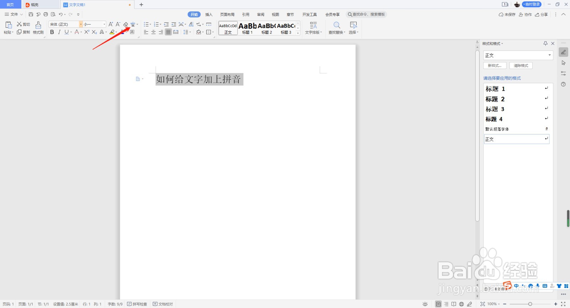The height and width of the screenshot is (308, 570).
Task: Click the undo arrow icon
Action: [61, 14]
